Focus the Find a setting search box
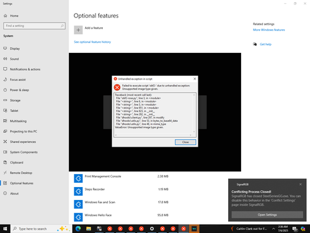Image resolution: width=310 pixels, height=233 pixels. point(34,25)
